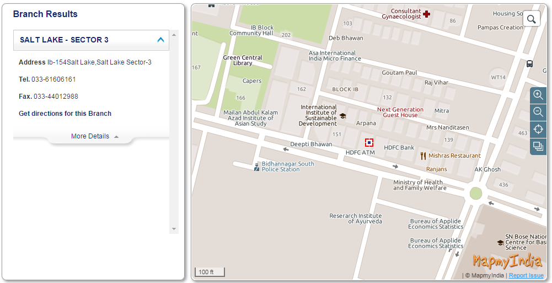Viewport: 552px width, 283px height.
Task: Expand More Details for the branch
Action: tap(95, 136)
